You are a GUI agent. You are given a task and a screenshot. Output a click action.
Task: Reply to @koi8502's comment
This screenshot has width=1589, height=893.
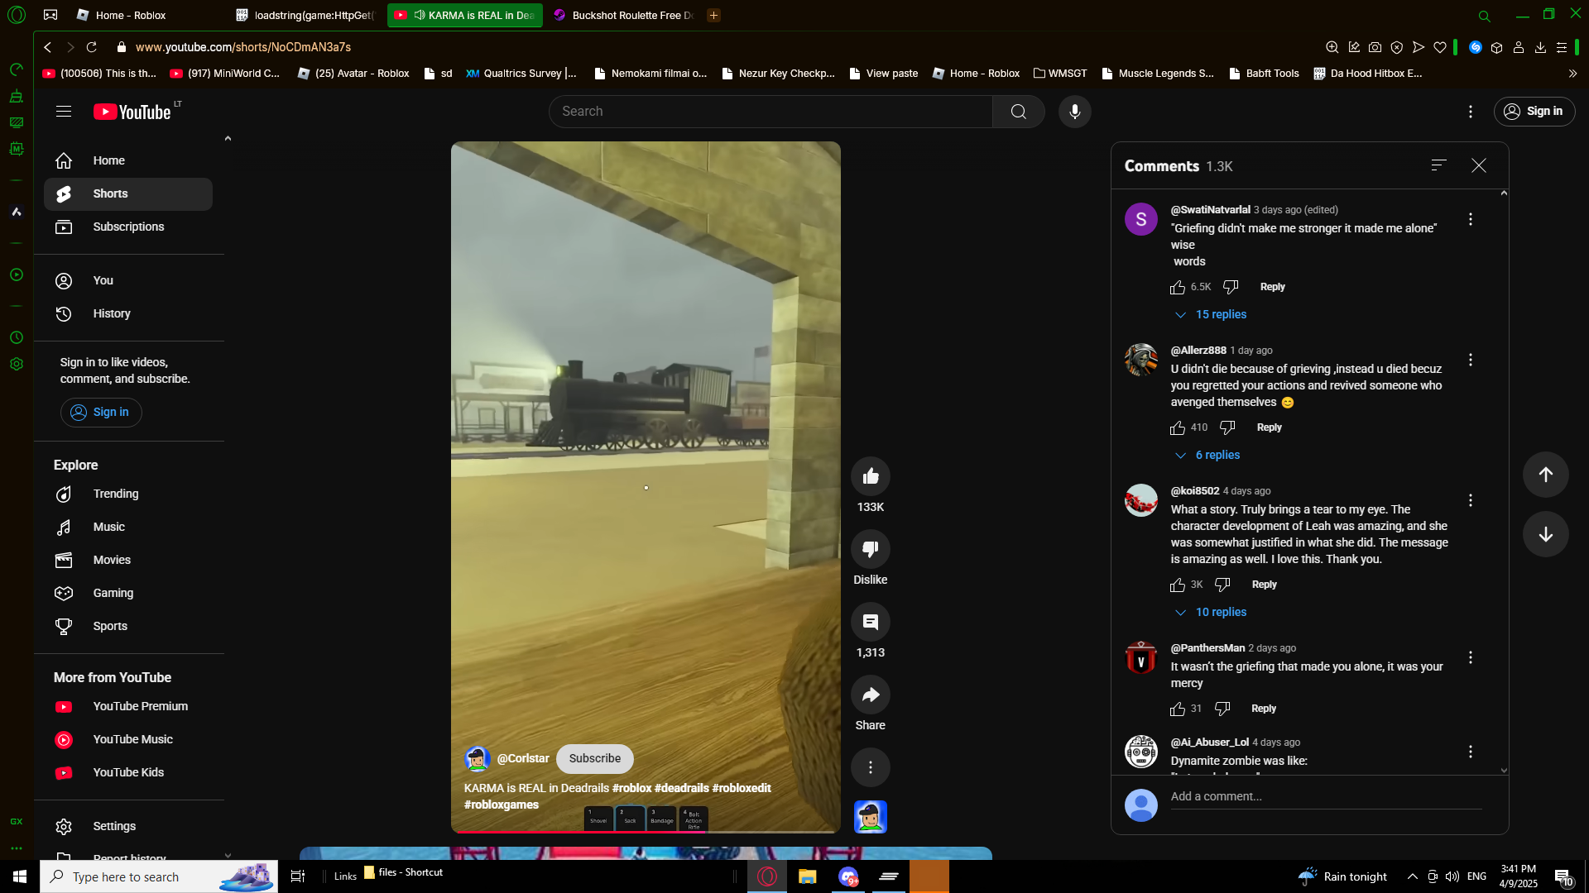tap(1264, 585)
